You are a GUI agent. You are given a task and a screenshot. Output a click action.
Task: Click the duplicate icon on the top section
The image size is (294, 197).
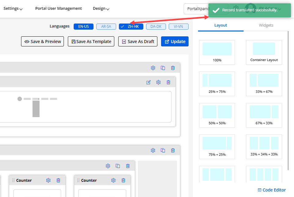(163, 68)
